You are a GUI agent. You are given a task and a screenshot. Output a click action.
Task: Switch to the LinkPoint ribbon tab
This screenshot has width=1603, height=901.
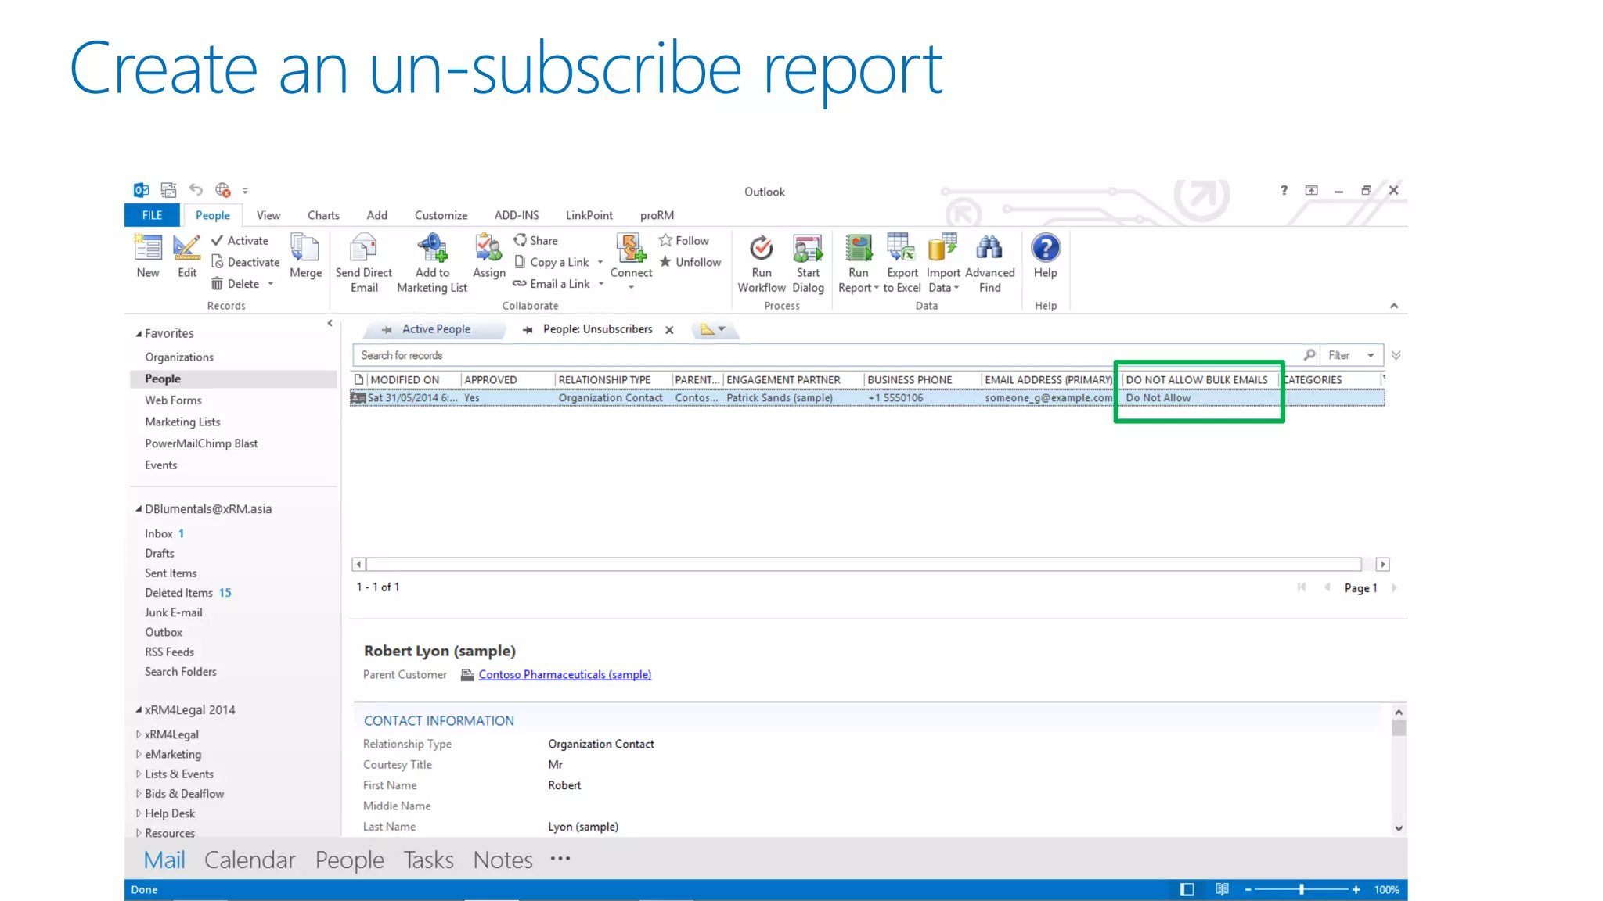coord(589,215)
